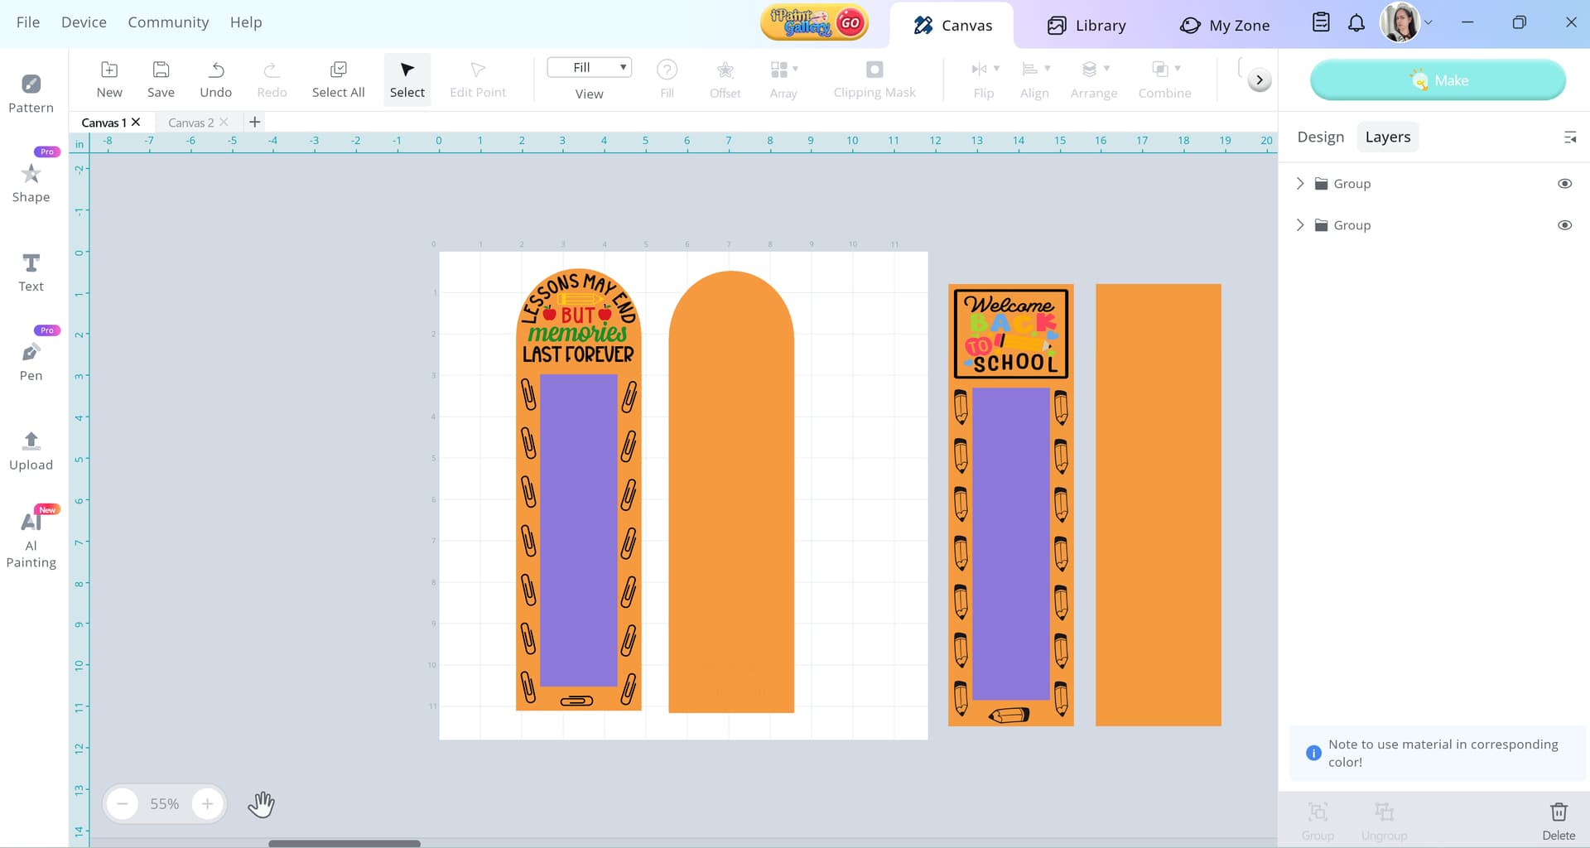This screenshot has height=848, width=1590.
Task: Open the Upload panel
Action: (x=31, y=451)
